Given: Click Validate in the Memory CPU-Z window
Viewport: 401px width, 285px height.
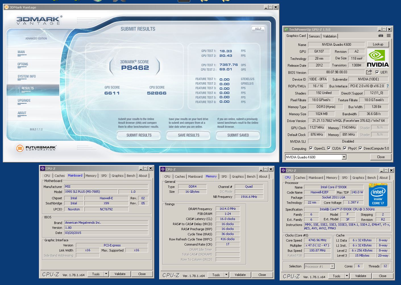Looking at the screenshot, I should click(x=240, y=275).
